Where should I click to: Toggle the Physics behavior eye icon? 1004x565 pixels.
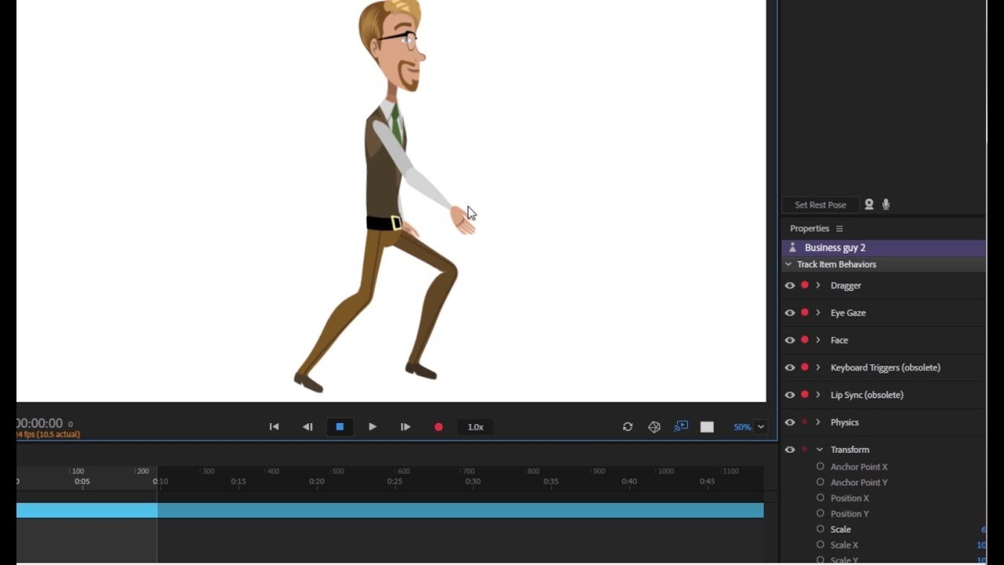pyautogui.click(x=790, y=423)
